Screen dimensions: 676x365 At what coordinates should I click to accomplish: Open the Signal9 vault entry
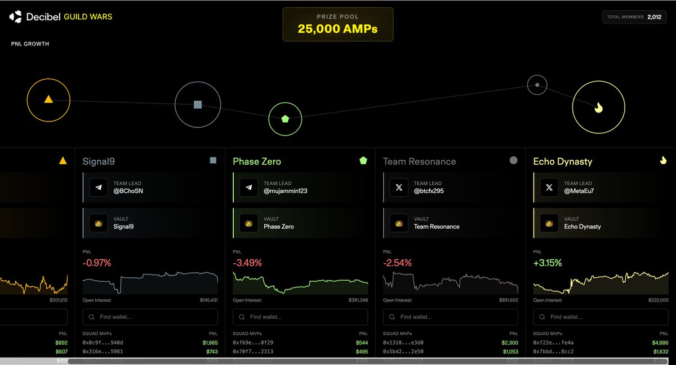(150, 223)
